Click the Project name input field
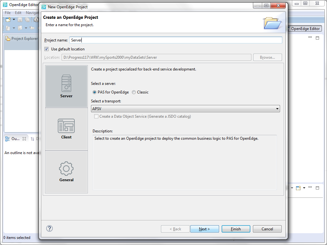This screenshot has height=245, width=327. coord(176,40)
